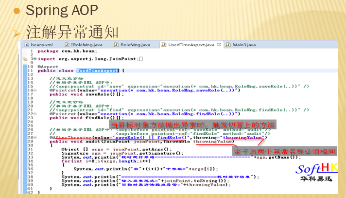Click 'public void audit(JoinPoint' method signature
Viewport: 346px width, 198px height.
[x=89, y=142]
